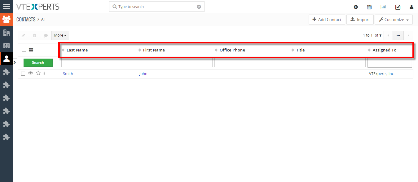418x182 pixels.
Task: Open the John first name link
Action: [x=143, y=74]
